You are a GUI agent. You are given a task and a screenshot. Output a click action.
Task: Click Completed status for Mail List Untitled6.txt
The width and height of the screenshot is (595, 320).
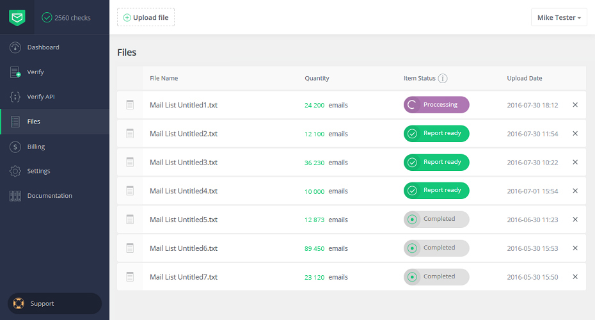click(436, 248)
